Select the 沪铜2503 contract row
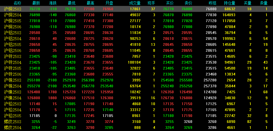The width and height of the screenshot is (273, 131). point(137,9)
